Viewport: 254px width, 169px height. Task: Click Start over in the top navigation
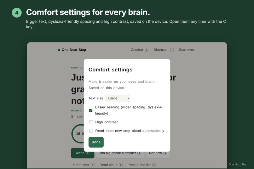point(187,50)
